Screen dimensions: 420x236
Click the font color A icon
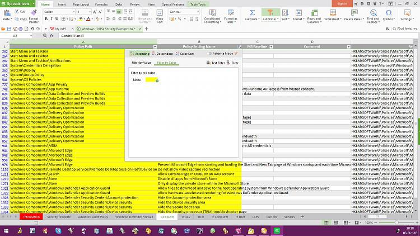88,19
